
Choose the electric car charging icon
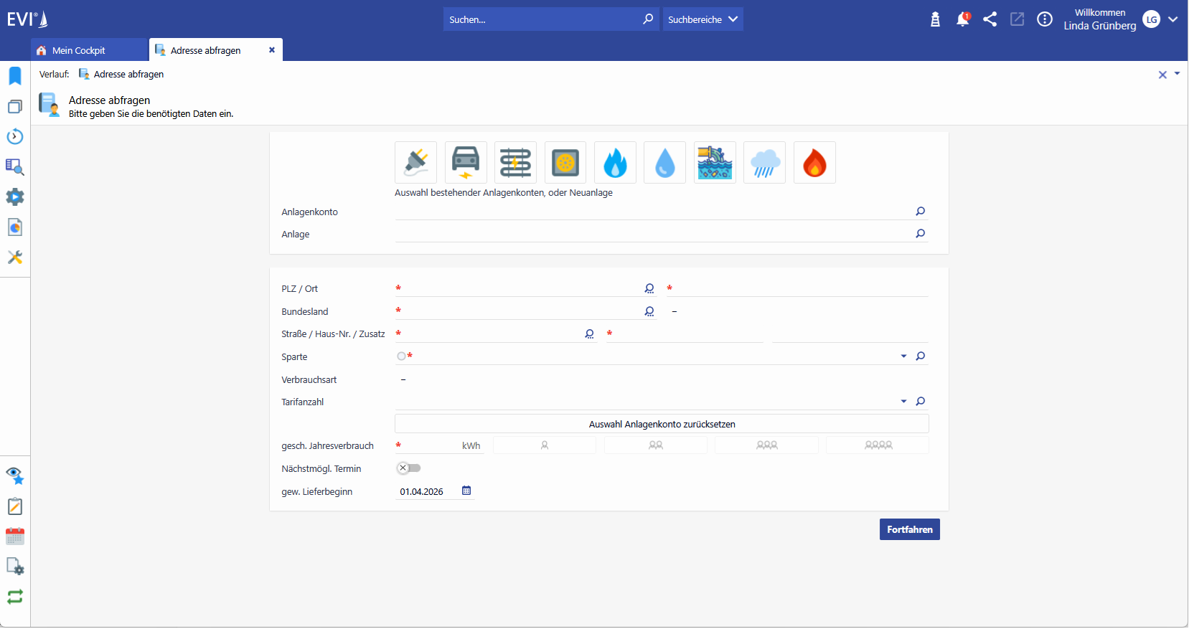pyautogui.click(x=466, y=163)
